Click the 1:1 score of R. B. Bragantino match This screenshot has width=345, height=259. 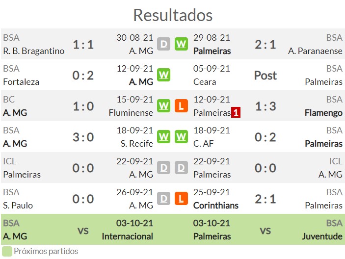(x=83, y=45)
